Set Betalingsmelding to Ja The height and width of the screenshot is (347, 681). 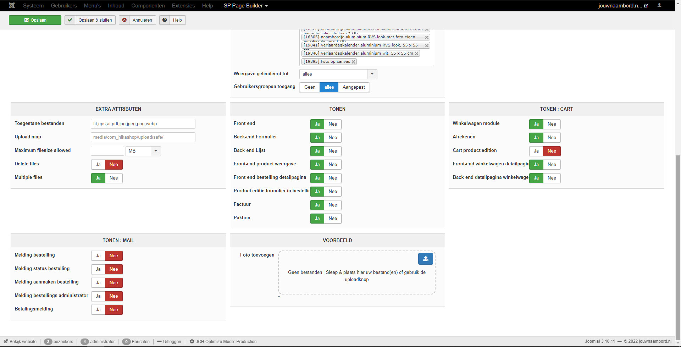(98, 310)
